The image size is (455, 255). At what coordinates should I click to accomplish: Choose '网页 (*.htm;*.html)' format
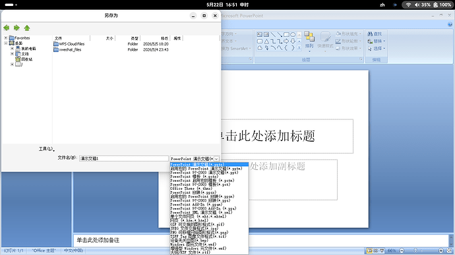point(209,221)
